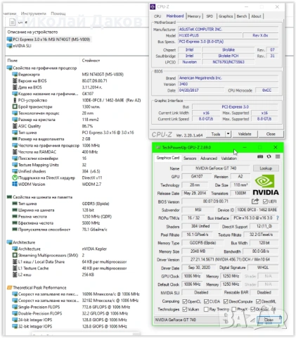The height and width of the screenshot is (338, 296).
Task: Switch to the About tab in CPU-Z
Action: point(256,16)
